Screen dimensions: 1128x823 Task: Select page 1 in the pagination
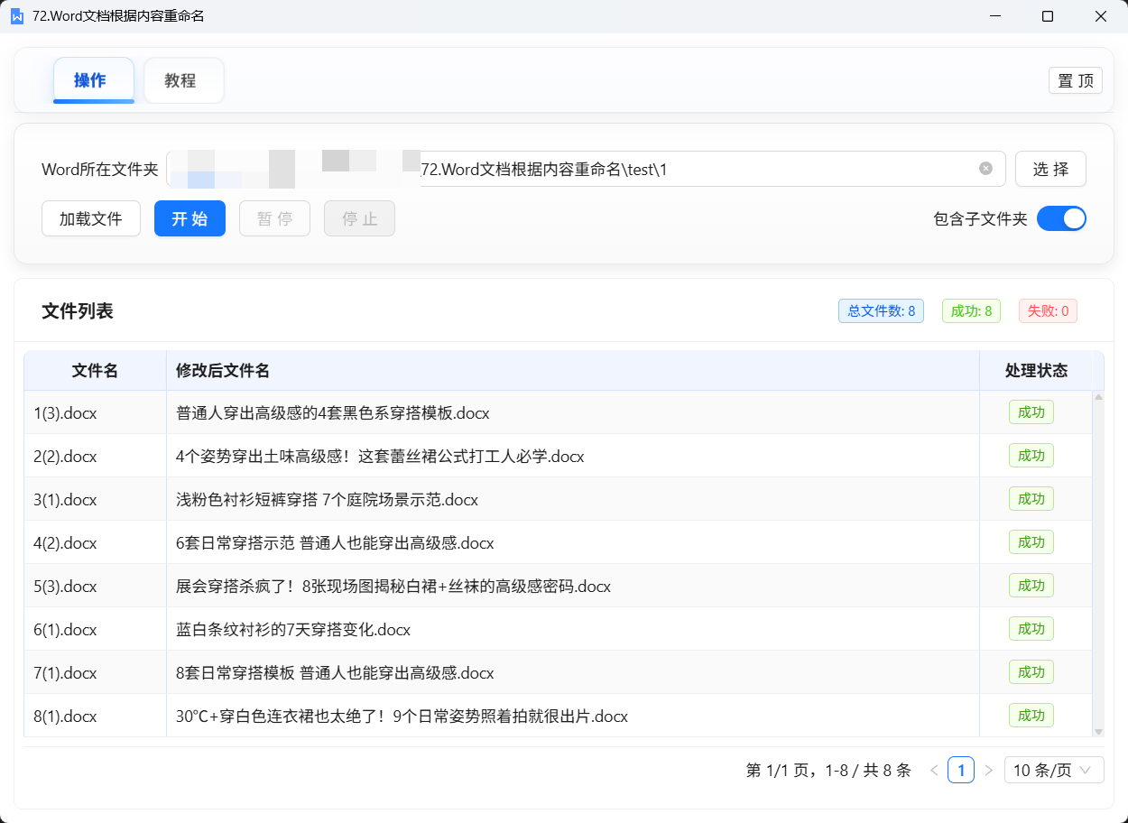(961, 770)
